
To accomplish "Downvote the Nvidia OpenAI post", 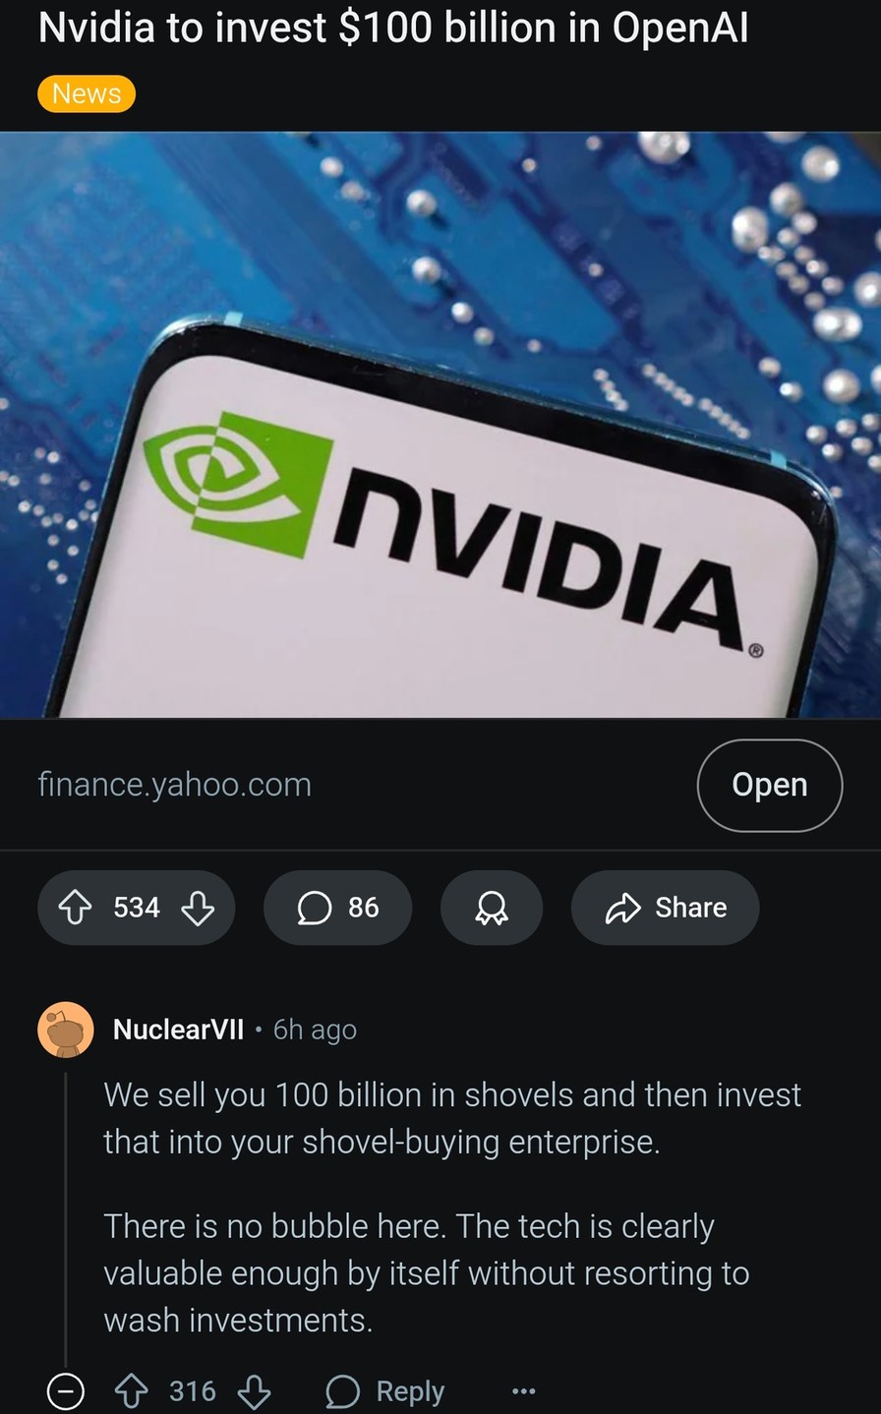I will 198,908.
